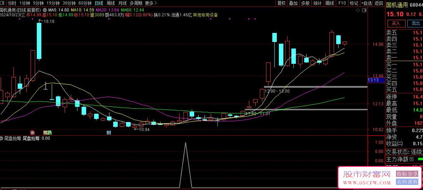Image resolution: width=423 pixels, height=190 pixels.
Task: Click the indicator spike peak in sub-chart
Action: [x=185, y=143]
